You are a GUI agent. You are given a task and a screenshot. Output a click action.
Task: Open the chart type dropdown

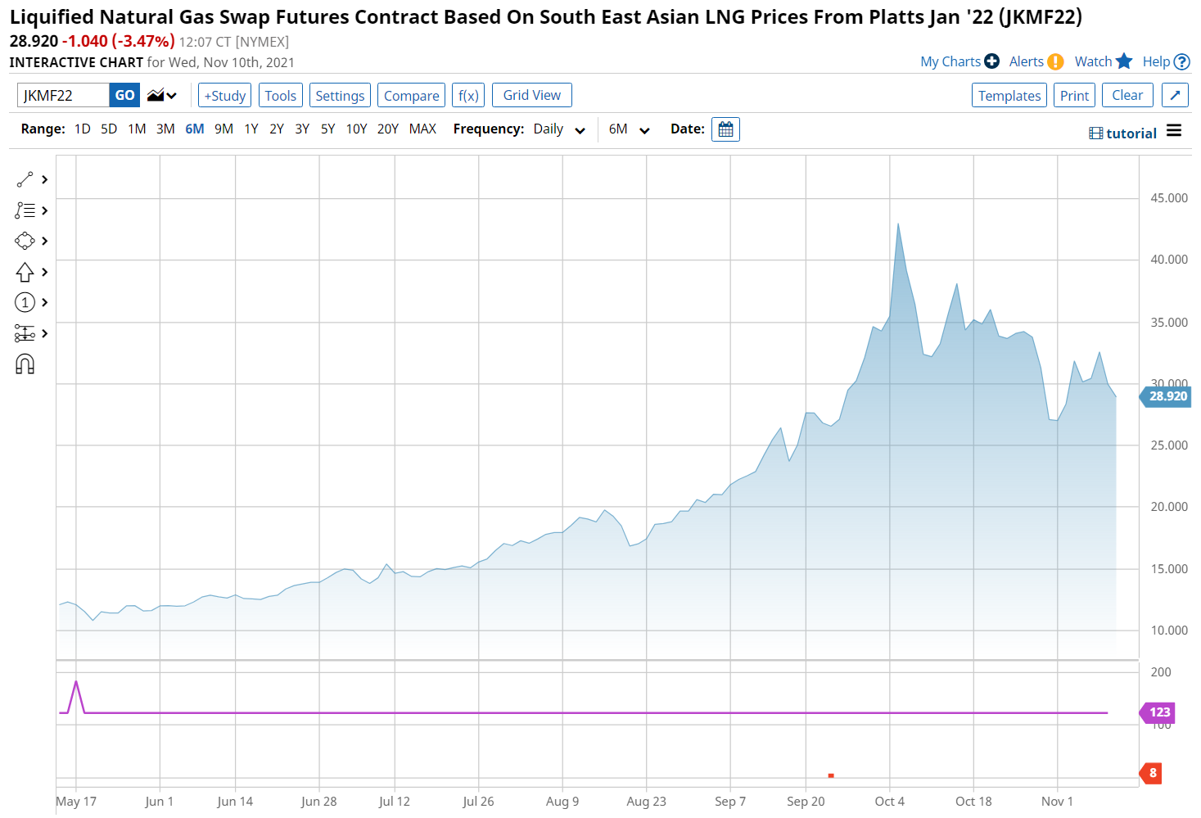(162, 96)
